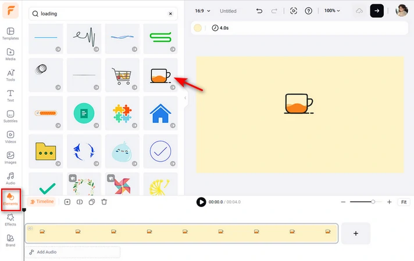Play the video preview

(x=201, y=202)
